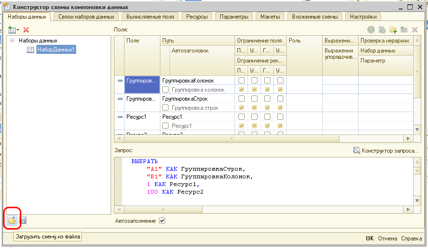Click the load schema from file icon
The height and width of the screenshot is (248, 428).
click(12, 220)
